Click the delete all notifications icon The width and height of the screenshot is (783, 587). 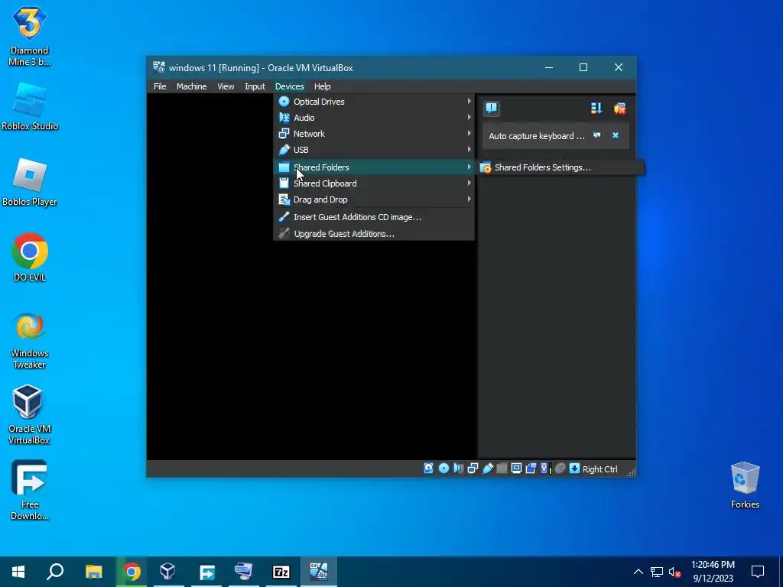pyautogui.click(x=619, y=109)
